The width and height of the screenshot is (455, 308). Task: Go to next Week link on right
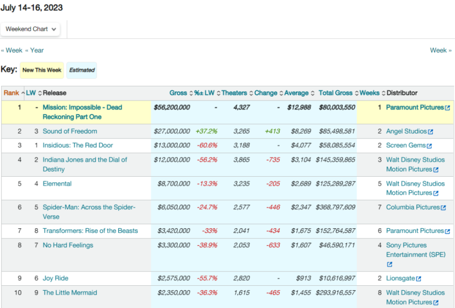coord(440,50)
